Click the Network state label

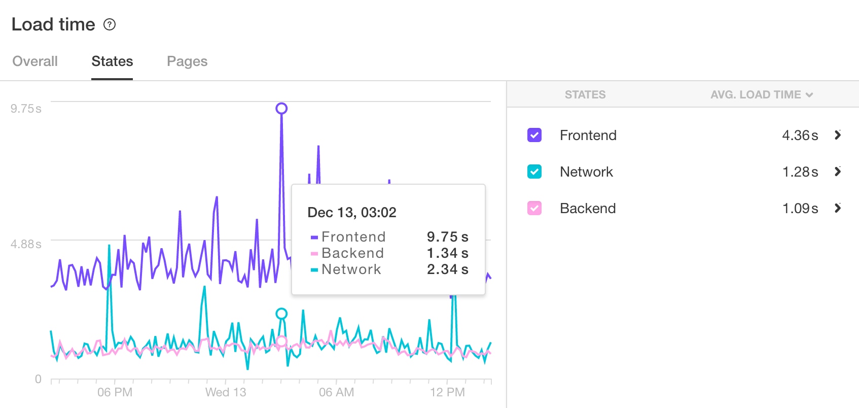pos(586,172)
